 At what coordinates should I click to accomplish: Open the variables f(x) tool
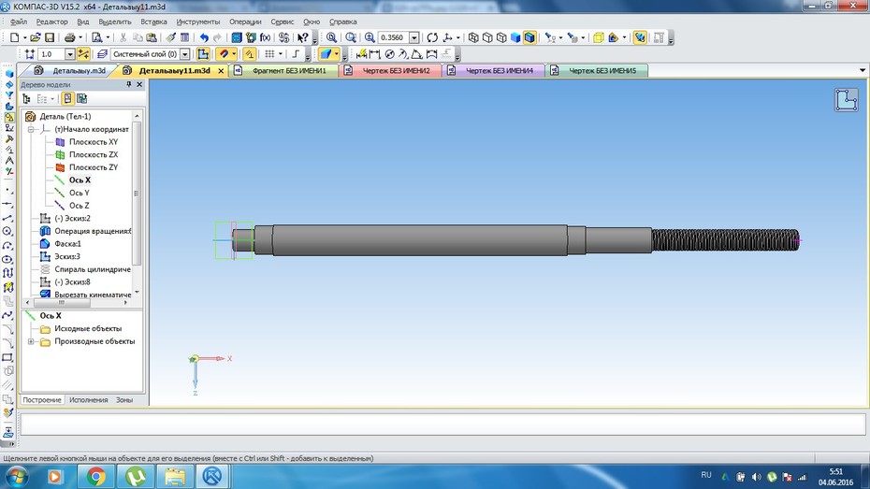(266, 37)
